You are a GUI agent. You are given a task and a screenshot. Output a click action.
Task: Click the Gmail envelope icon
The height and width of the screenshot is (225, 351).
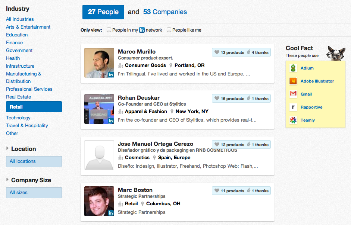(x=293, y=94)
